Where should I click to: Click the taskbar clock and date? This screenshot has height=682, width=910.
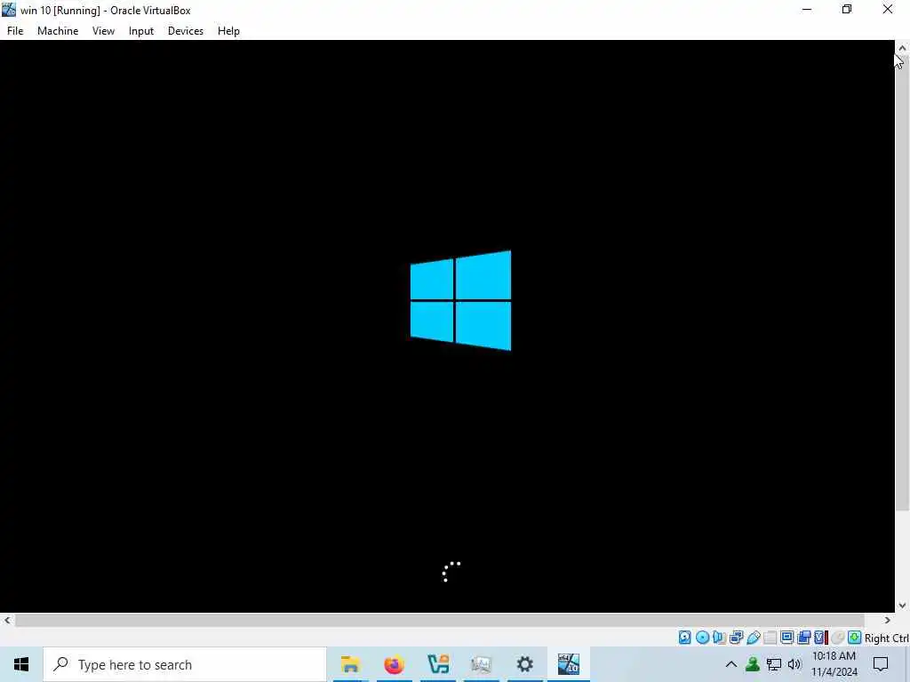[x=834, y=664]
